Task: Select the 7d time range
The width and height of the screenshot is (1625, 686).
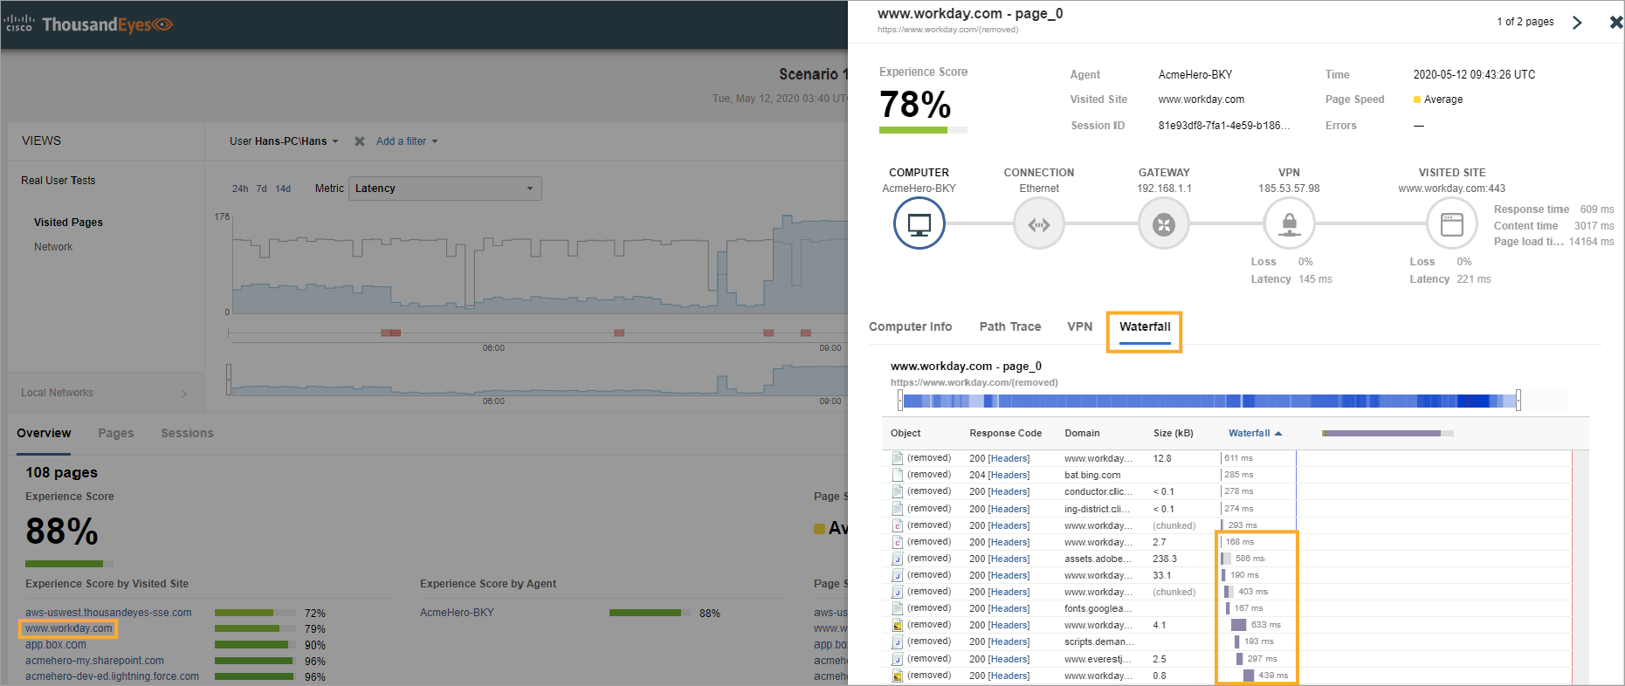Action: tap(261, 189)
